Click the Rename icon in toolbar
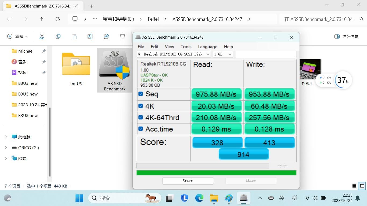The width and height of the screenshot is (367, 206). click(90, 36)
